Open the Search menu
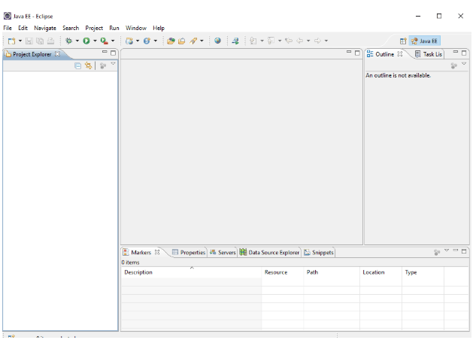The image size is (476, 340). pos(71,28)
